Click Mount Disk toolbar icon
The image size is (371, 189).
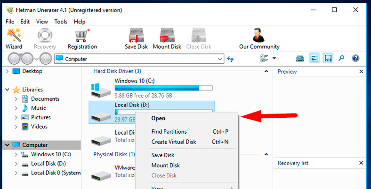coord(167,35)
